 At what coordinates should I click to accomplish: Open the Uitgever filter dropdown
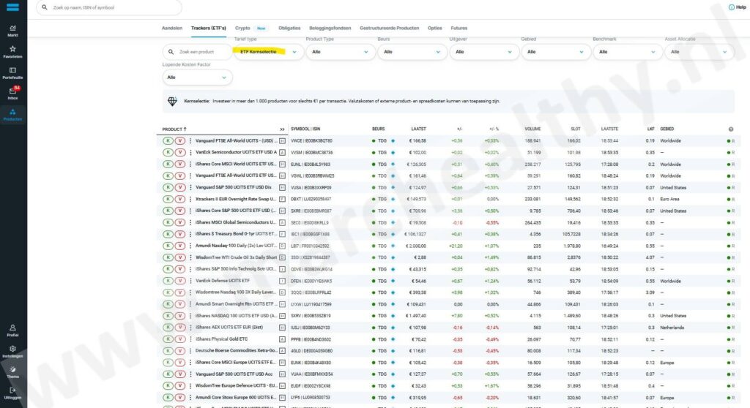[x=483, y=52]
